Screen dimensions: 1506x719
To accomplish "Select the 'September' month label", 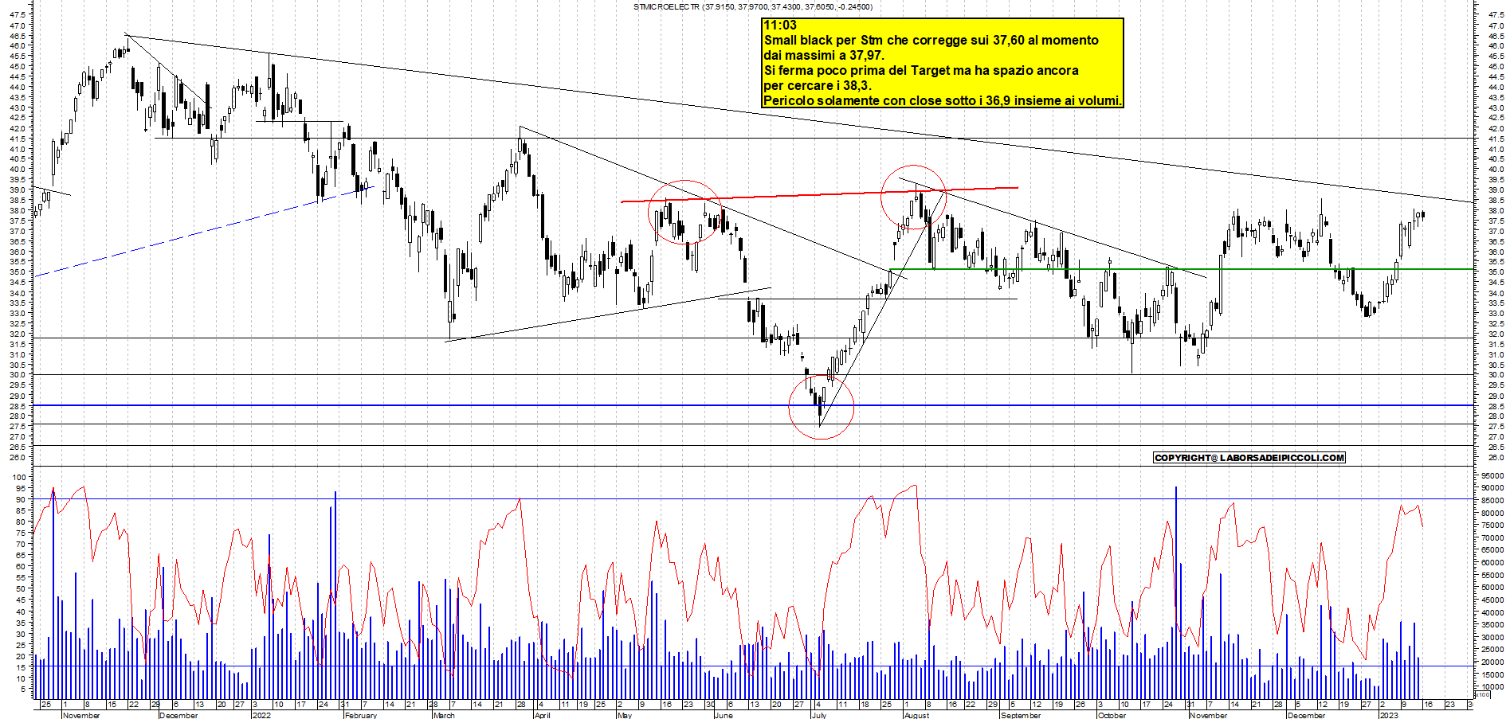I will point(1021,715).
